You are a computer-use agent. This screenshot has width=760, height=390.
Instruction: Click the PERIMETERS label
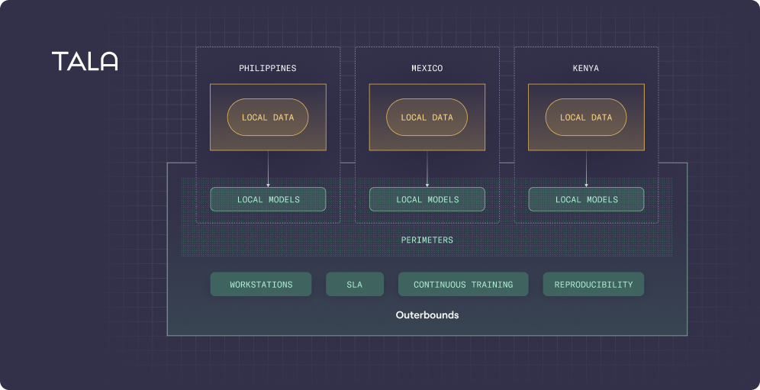click(x=427, y=240)
